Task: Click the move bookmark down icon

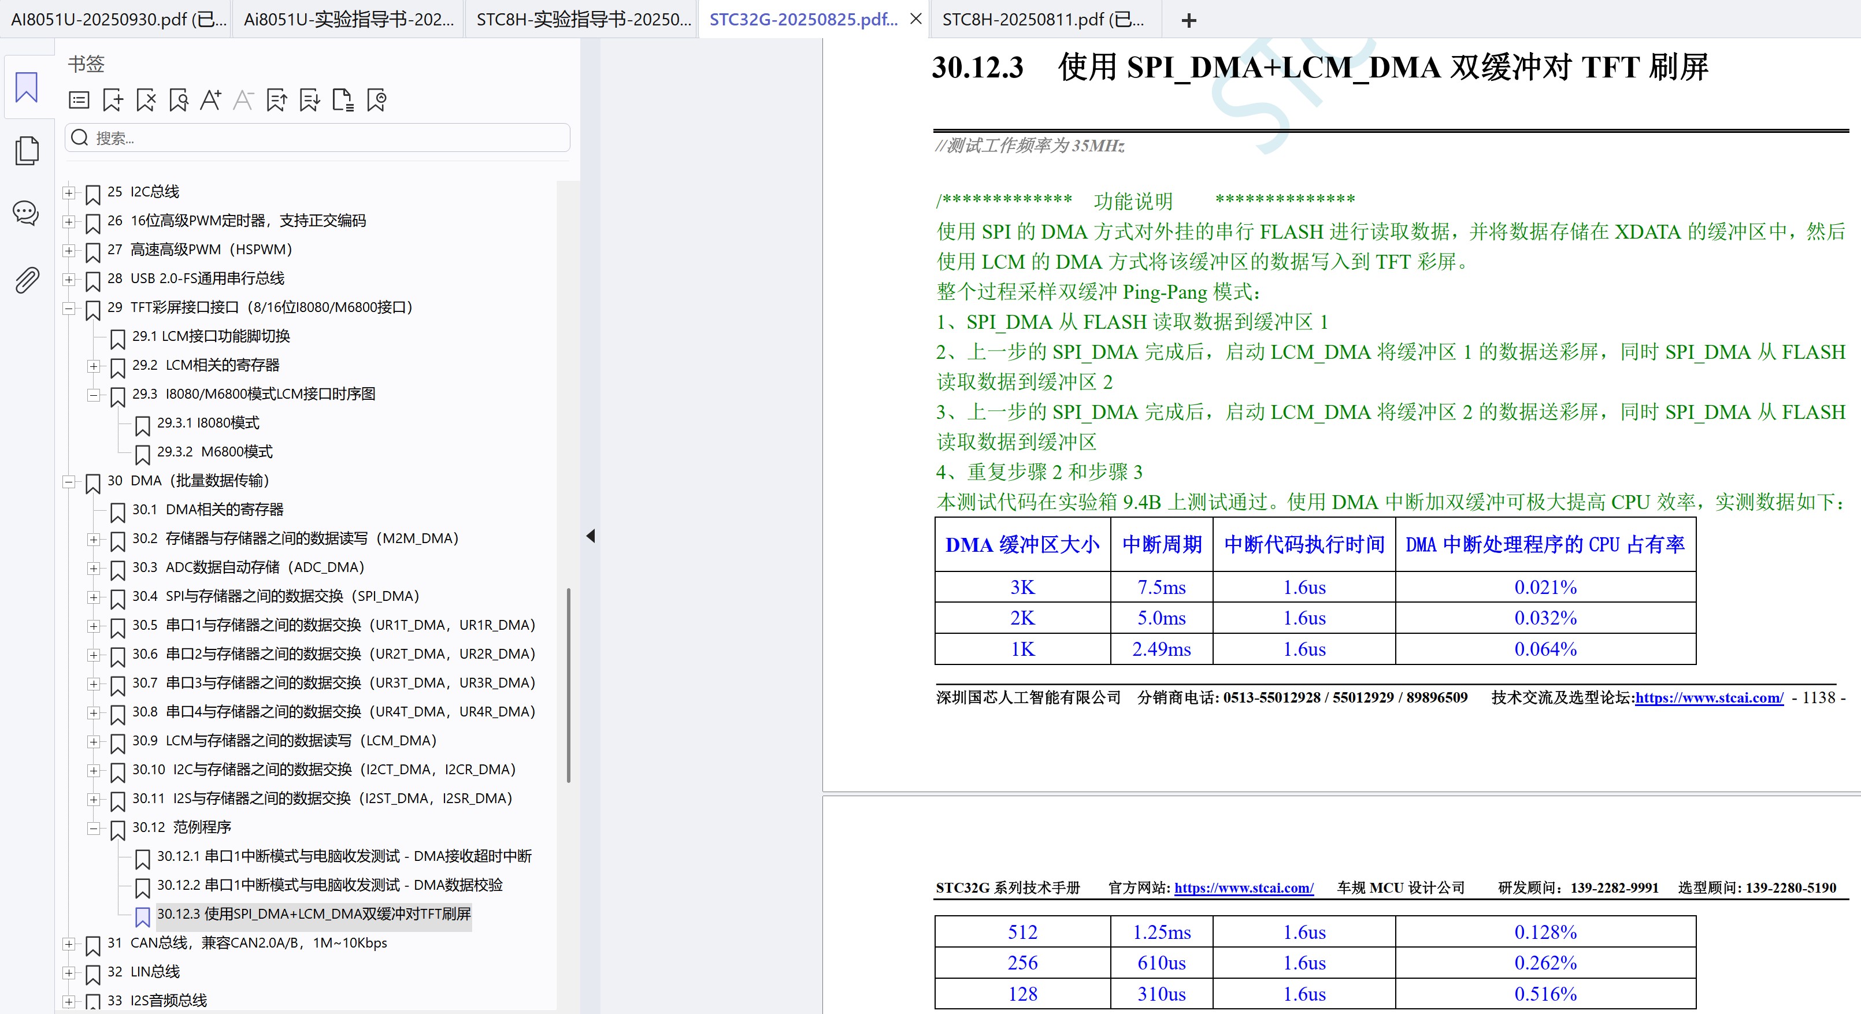Action: (x=310, y=99)
